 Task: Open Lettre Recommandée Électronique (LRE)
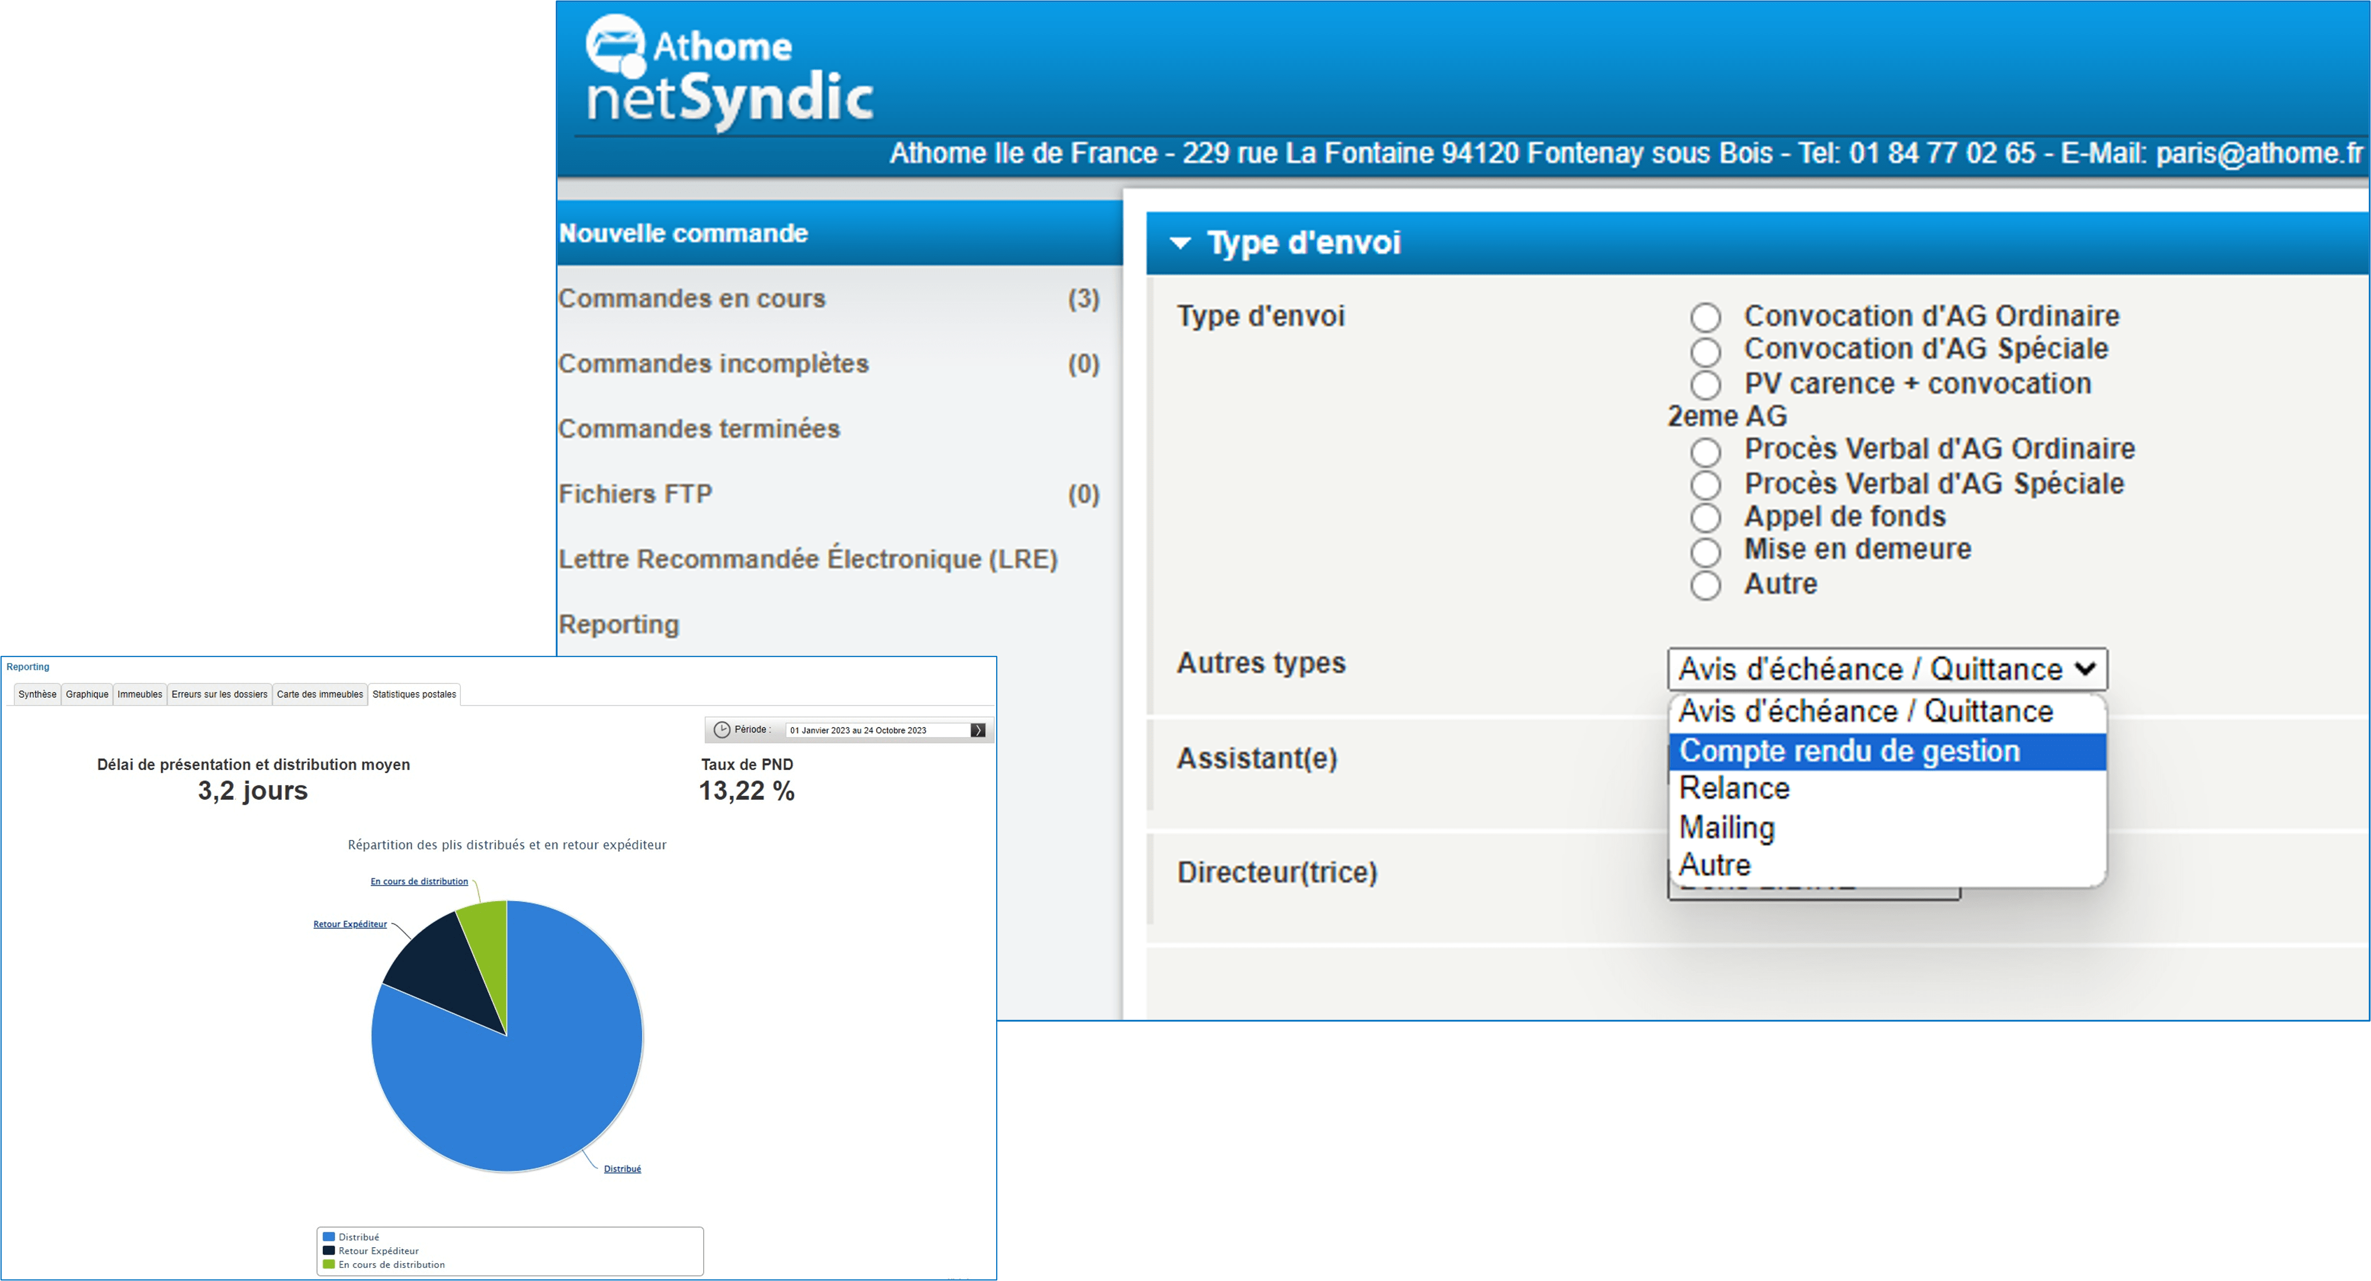(808, 560)
